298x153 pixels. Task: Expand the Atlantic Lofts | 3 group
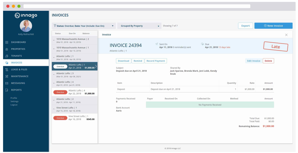pyautogui.click(x=54, y=74)
